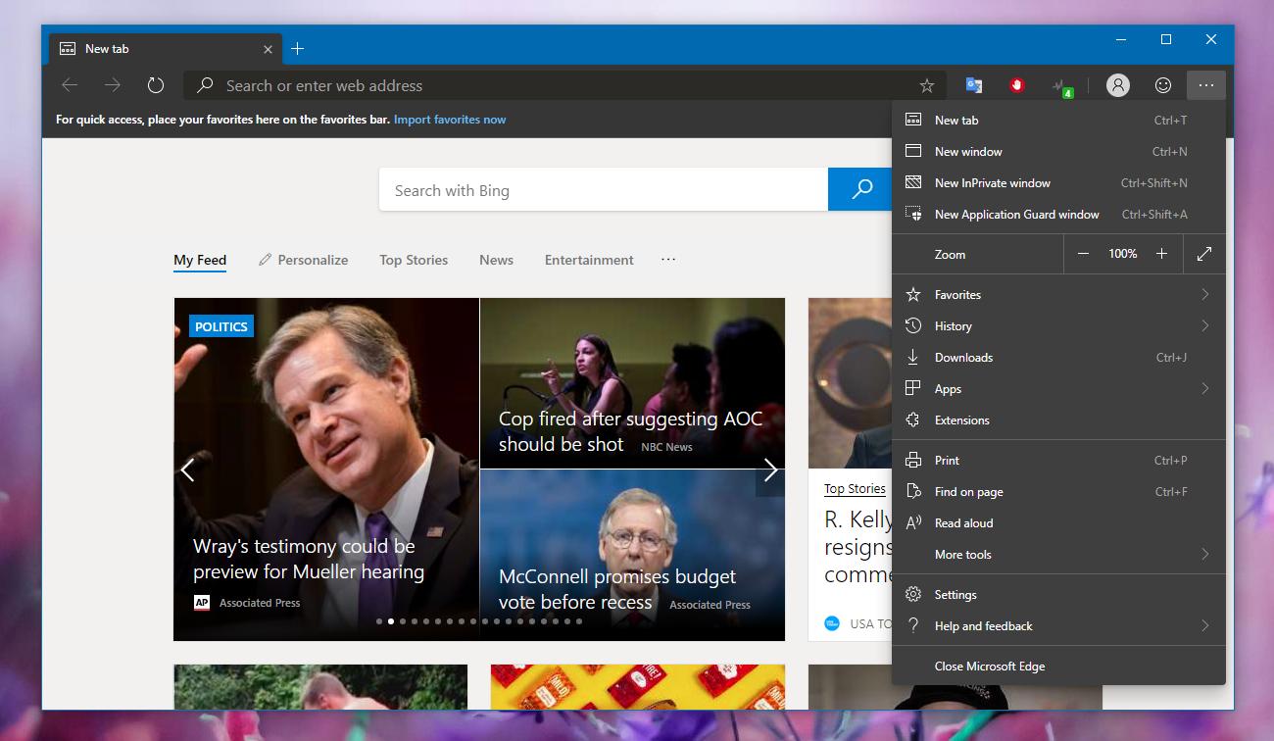Close the New tab tab
The image size is (1274, 741).
[x=268, y=49]
